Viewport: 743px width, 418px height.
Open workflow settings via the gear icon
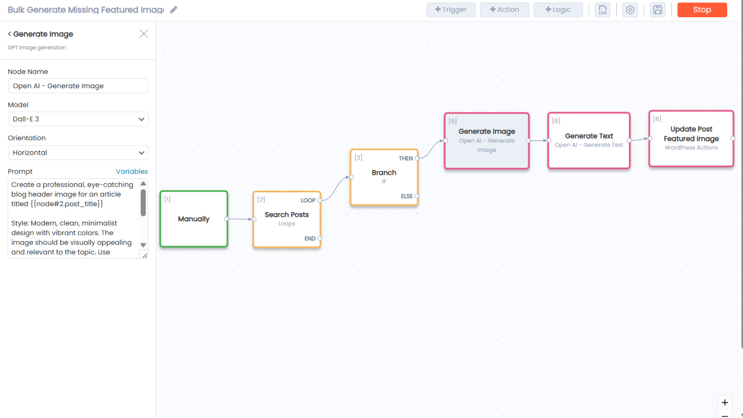tap(630, 10)
